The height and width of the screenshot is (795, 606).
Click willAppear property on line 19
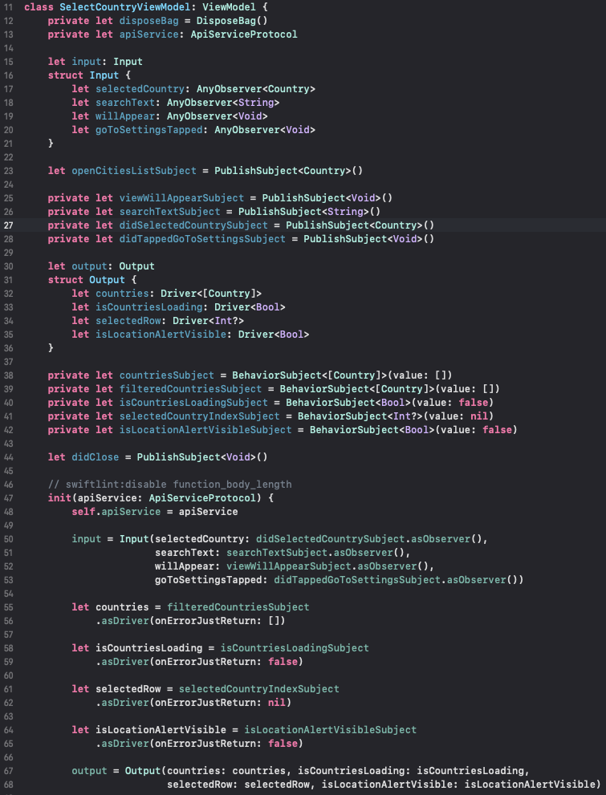(x=125, y=116)
